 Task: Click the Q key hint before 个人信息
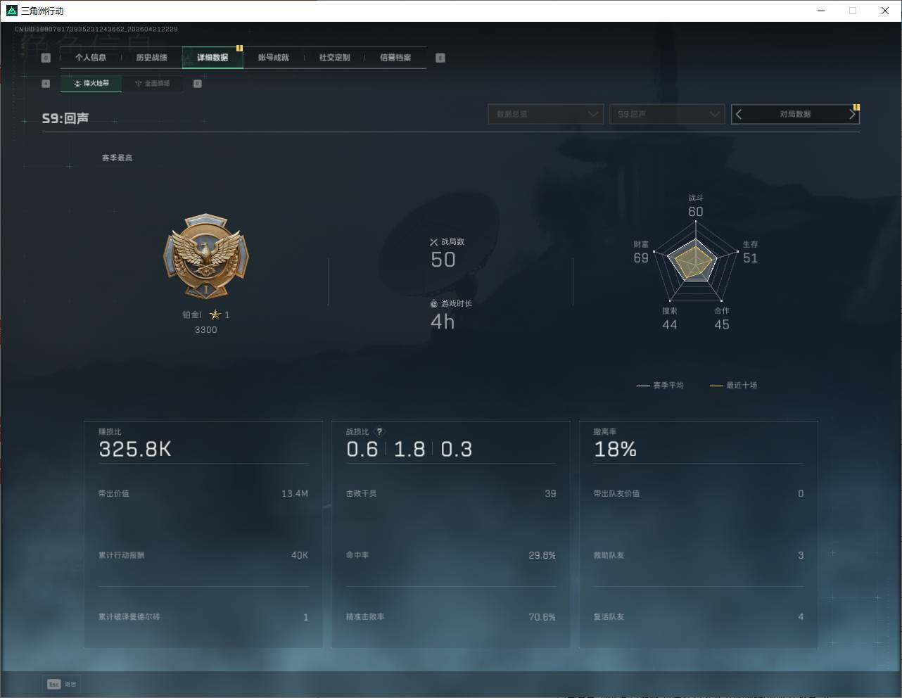pyautogui.click(x=46, y=58)
